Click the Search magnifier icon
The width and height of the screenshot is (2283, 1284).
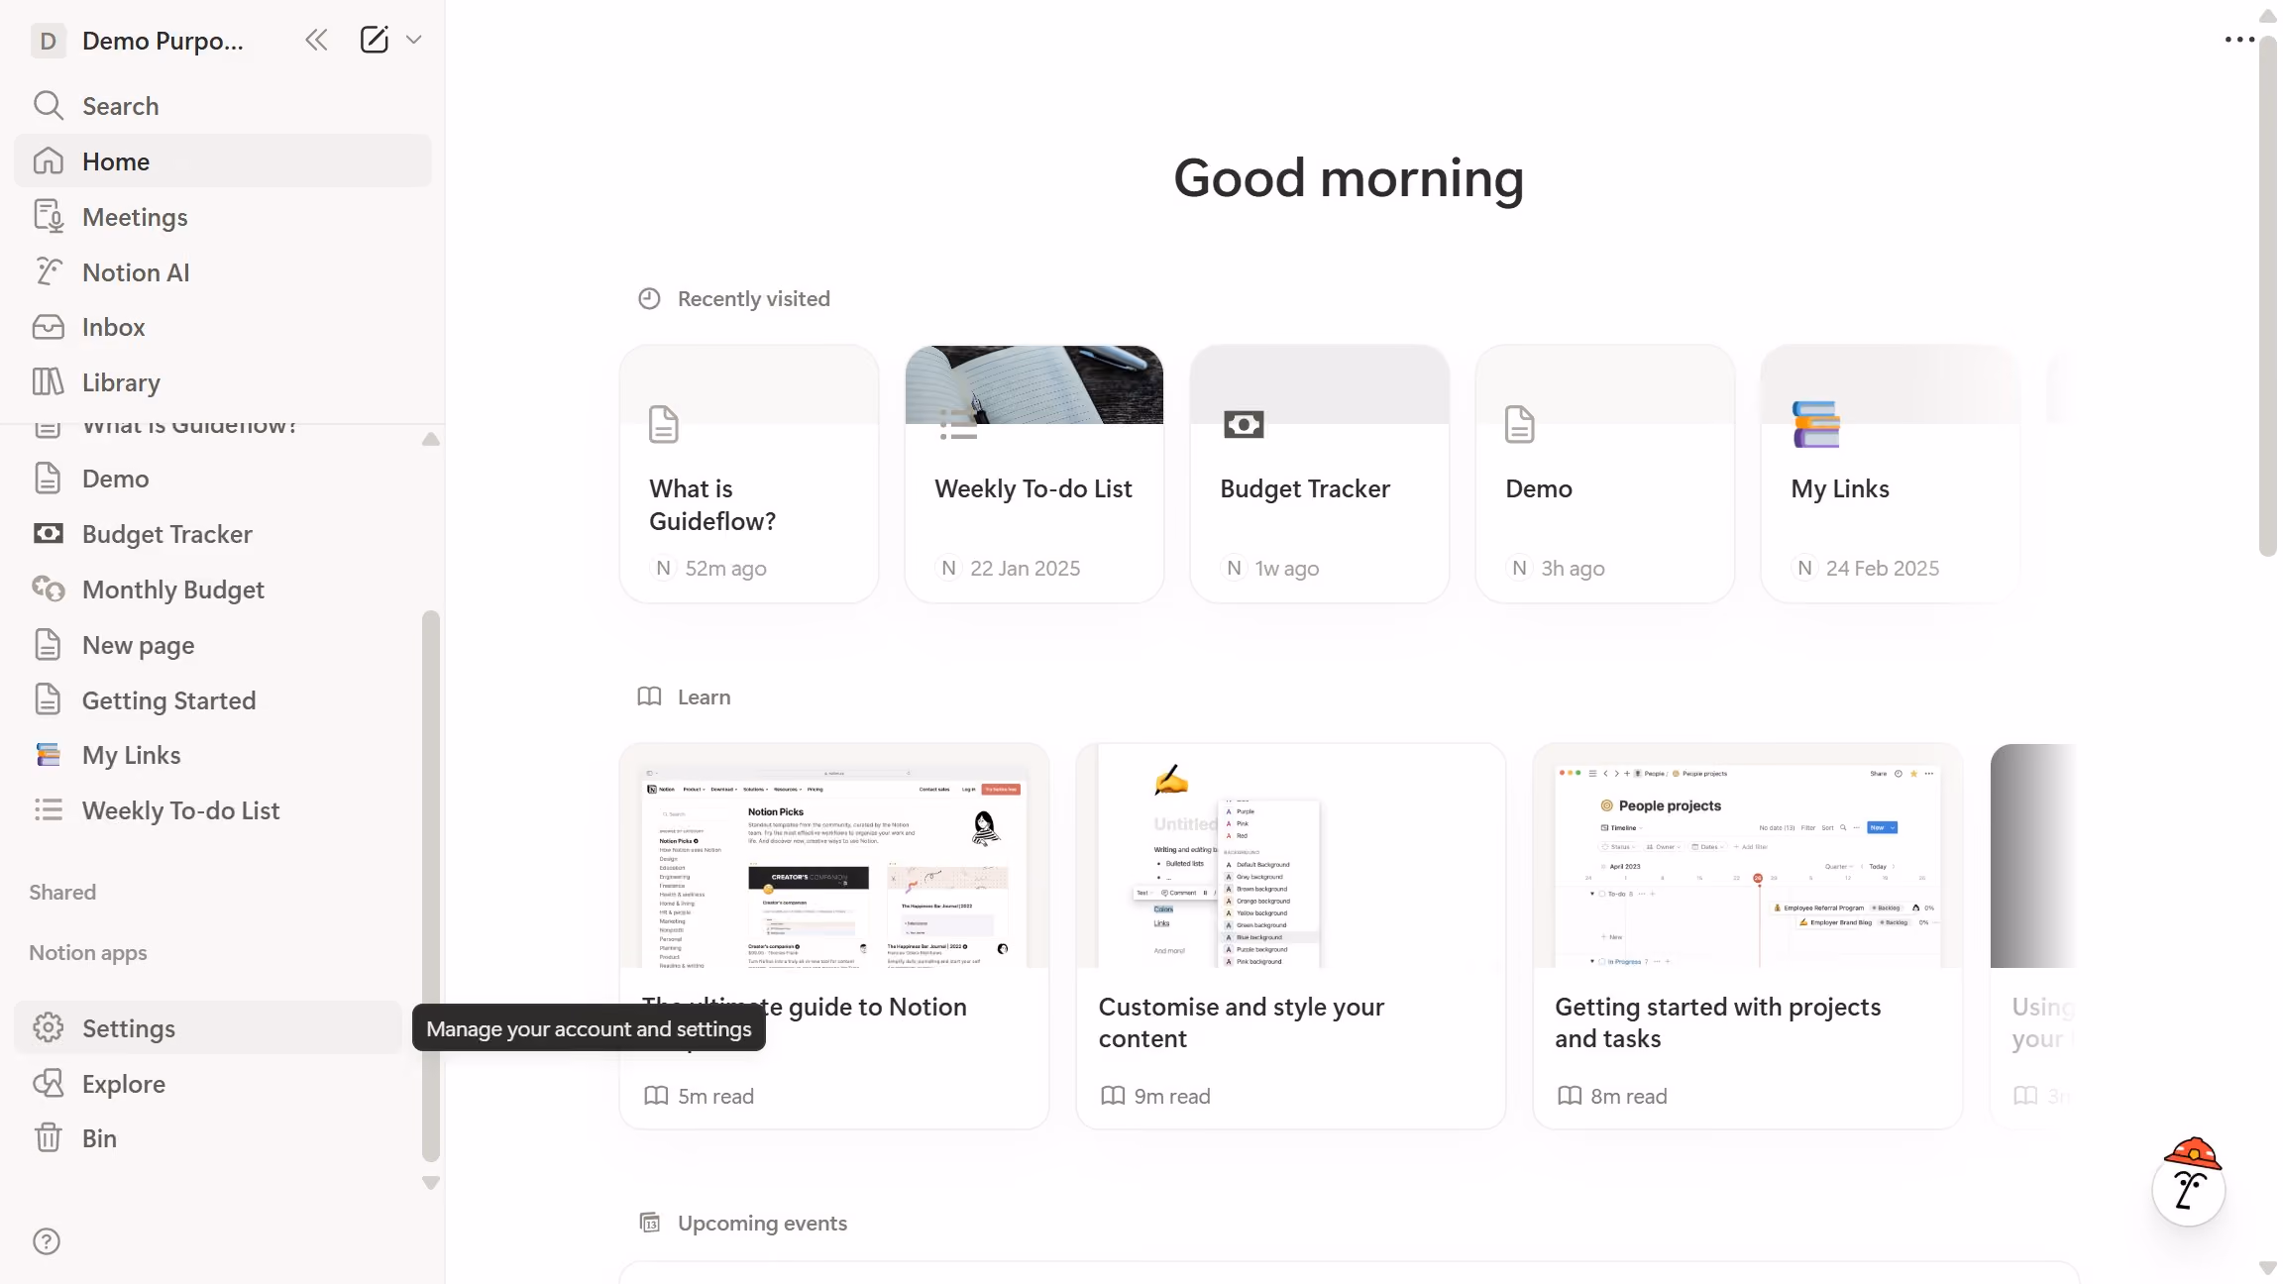48,105
